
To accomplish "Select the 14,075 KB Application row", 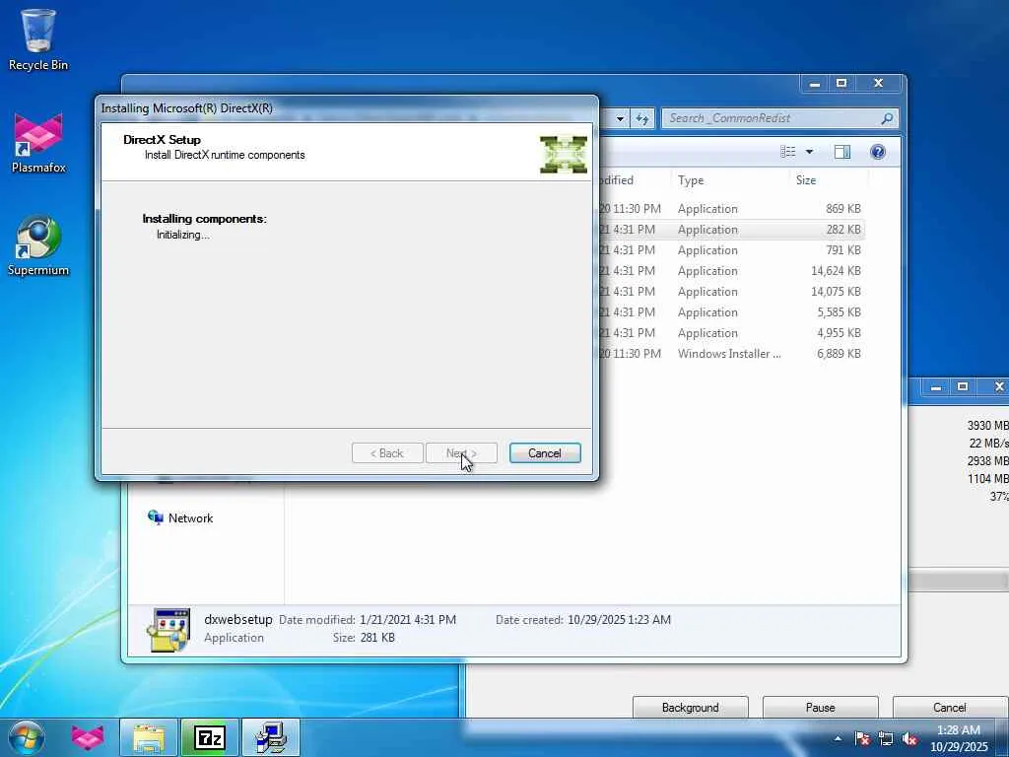I will [x=731, y=291].
